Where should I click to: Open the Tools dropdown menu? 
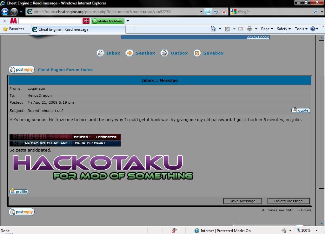click(x=301, y=29)
